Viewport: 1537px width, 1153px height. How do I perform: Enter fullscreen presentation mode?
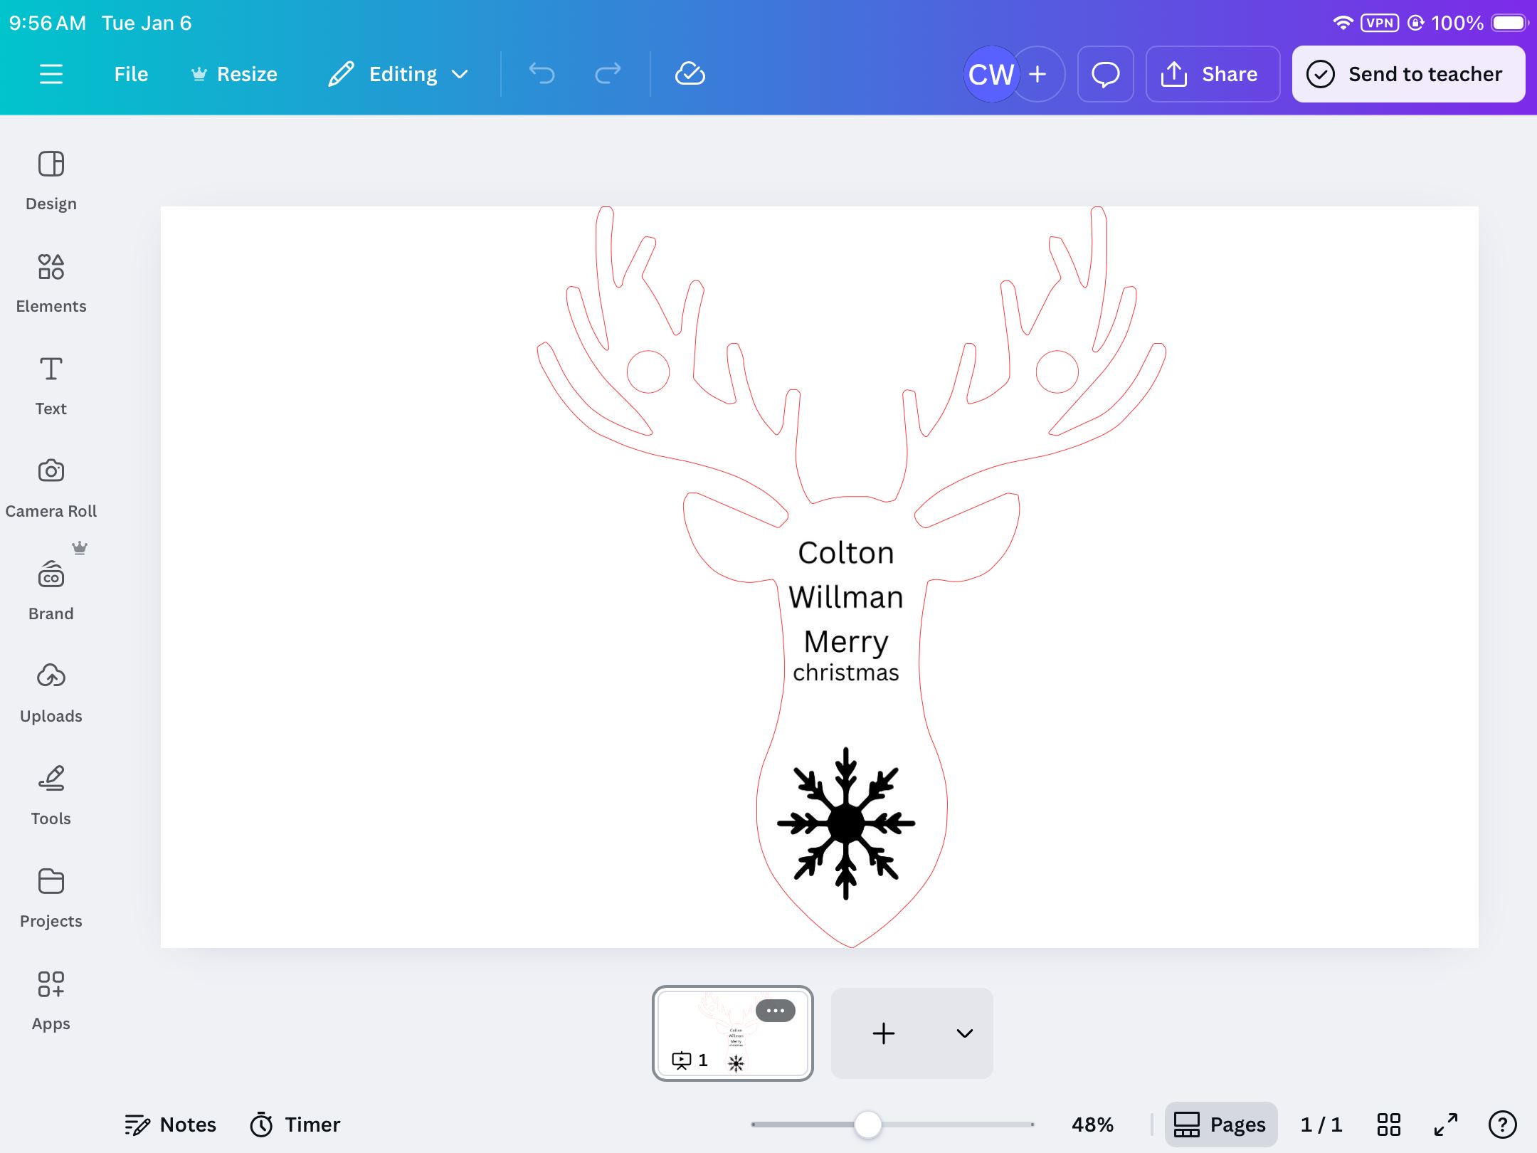pos(1445,1125)
